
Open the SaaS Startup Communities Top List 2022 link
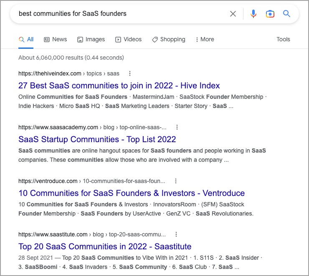point(97,139)
